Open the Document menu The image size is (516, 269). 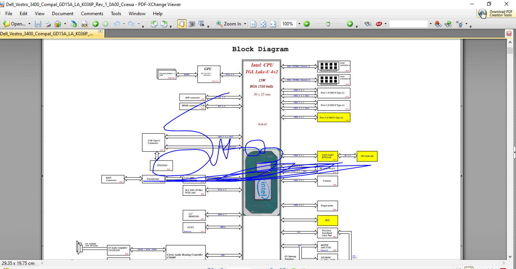[63, 14]
